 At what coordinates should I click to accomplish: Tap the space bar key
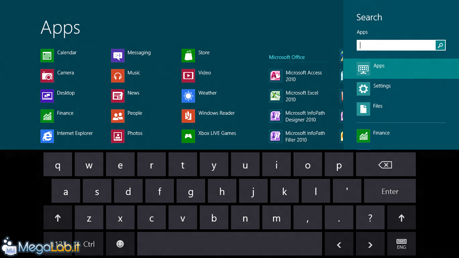pyautogui.click(x=229, y=244)
